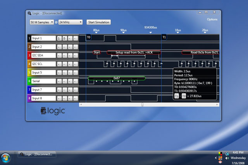This screenshot has width=248, height=165.
Task: Click the T1 badge in measurement popup
Action: tap(177, 96)
